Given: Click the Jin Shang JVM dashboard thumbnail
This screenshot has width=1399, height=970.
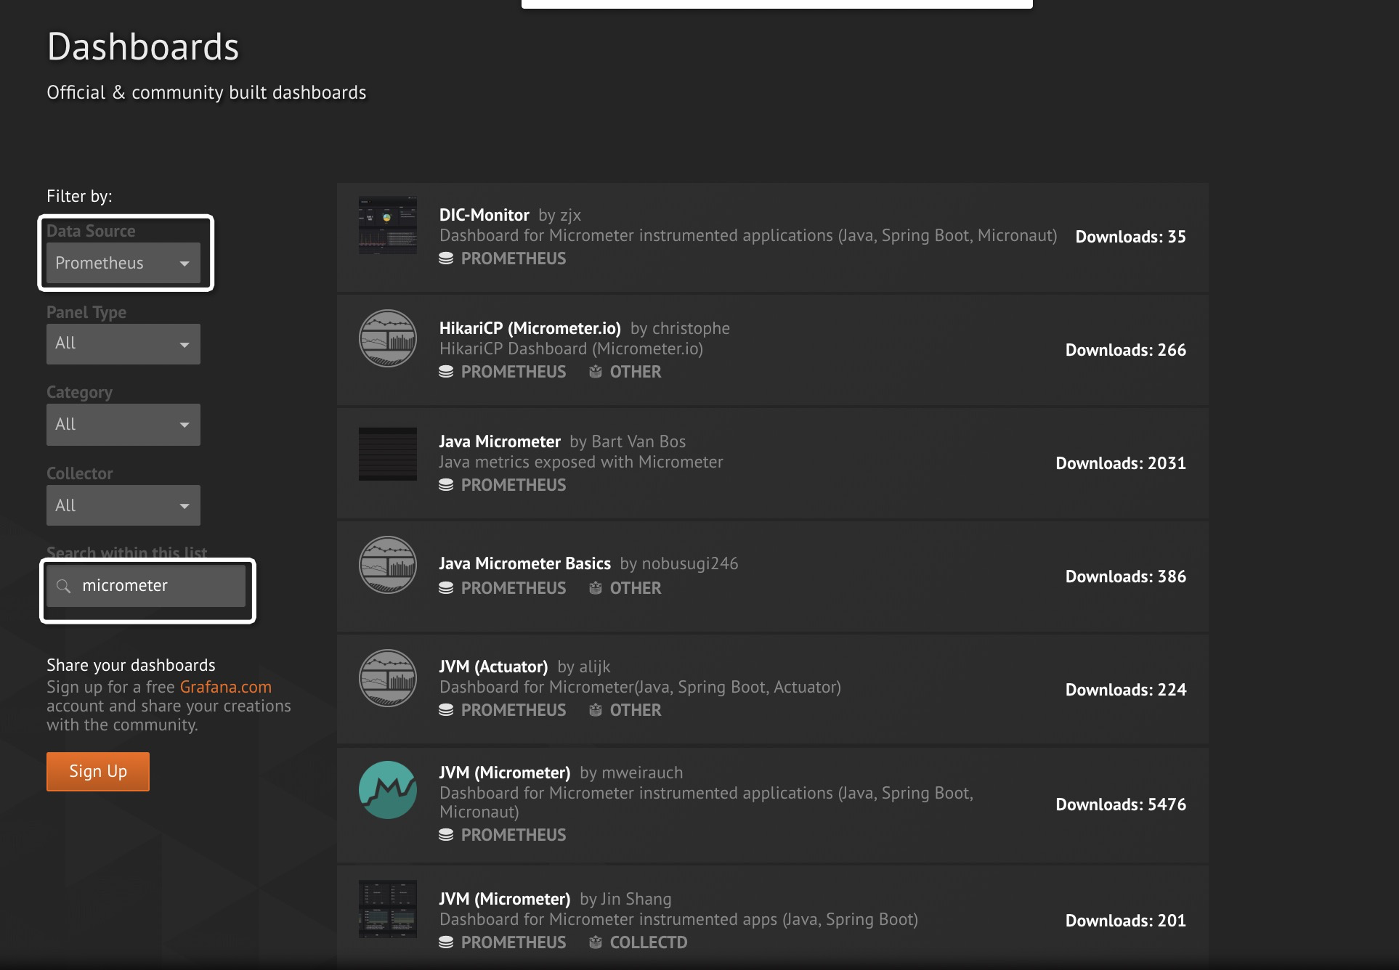Looking at the screenshot, I should [387, 909].
